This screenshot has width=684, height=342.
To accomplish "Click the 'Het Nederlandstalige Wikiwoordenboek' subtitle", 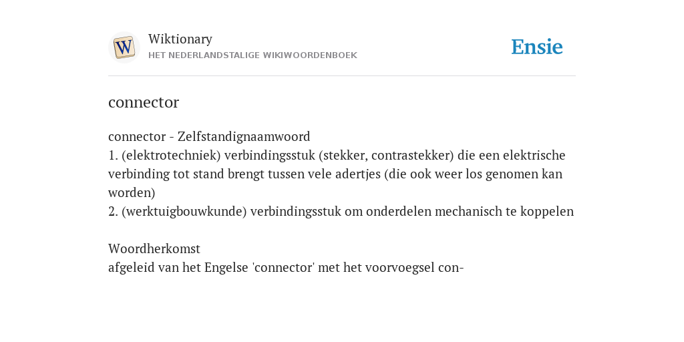I will pos(252,55).
